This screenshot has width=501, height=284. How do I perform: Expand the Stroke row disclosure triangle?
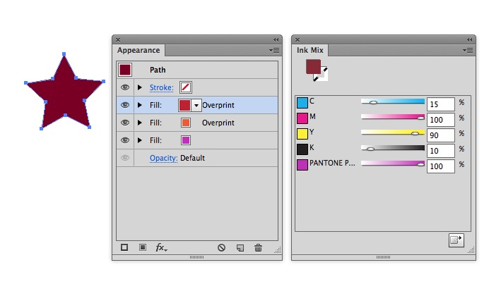click(140, 87)
